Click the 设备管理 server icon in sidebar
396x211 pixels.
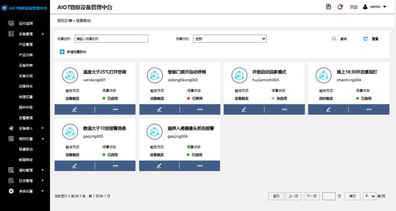tap(11, 34)
